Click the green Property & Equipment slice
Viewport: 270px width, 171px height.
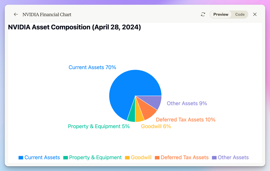[132, 115]
